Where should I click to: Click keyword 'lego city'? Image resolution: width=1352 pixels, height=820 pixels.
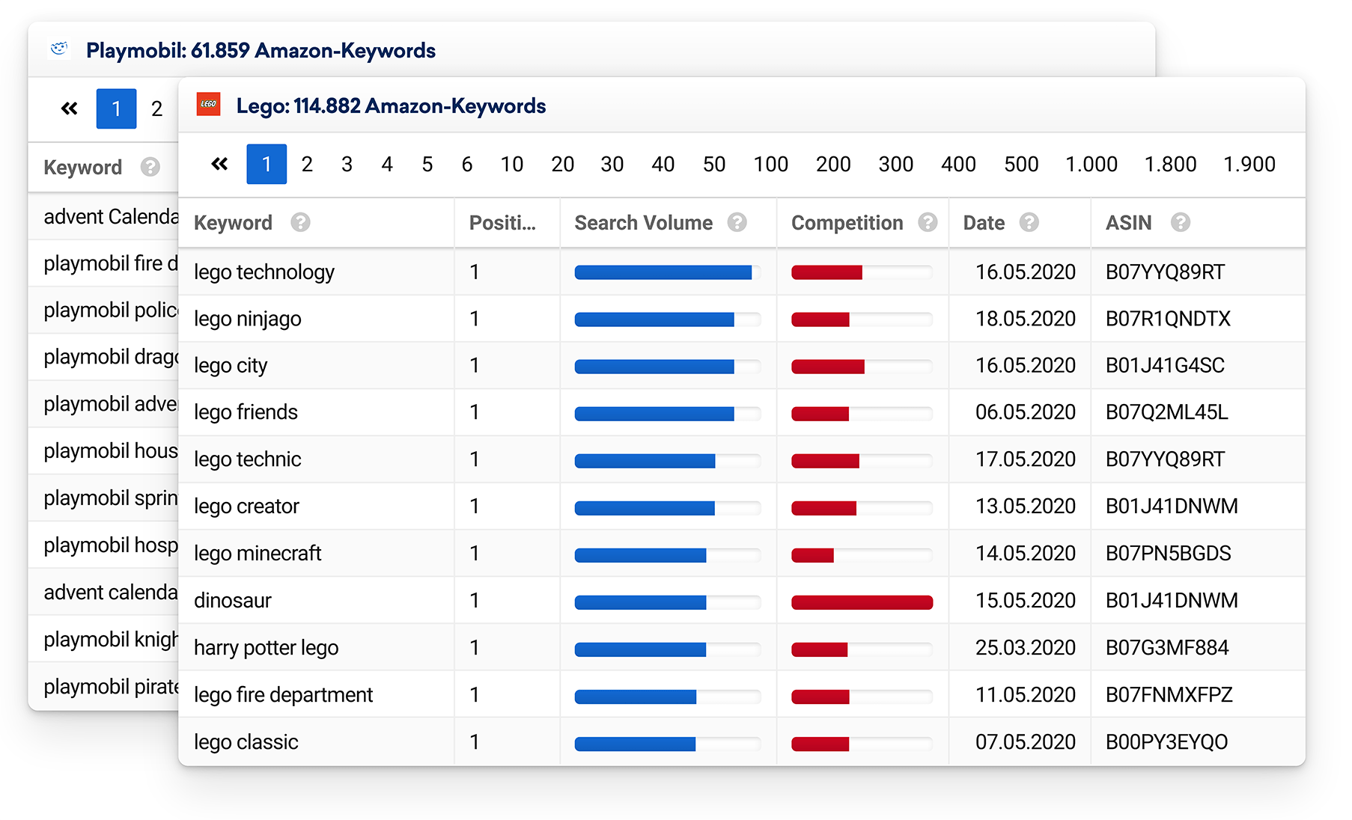tap(231, 366)
